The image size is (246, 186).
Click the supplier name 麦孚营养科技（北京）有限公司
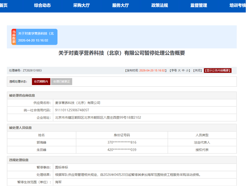tap(78, 103)
